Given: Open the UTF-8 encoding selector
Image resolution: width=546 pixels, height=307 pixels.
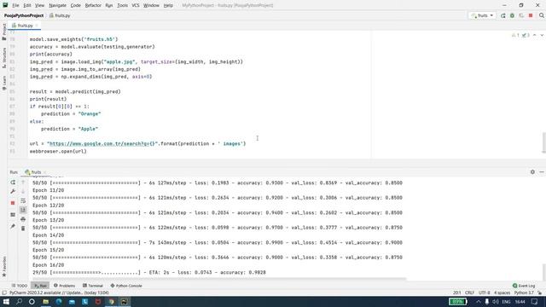Looking at the screenshot, I should tap(485, 293).
